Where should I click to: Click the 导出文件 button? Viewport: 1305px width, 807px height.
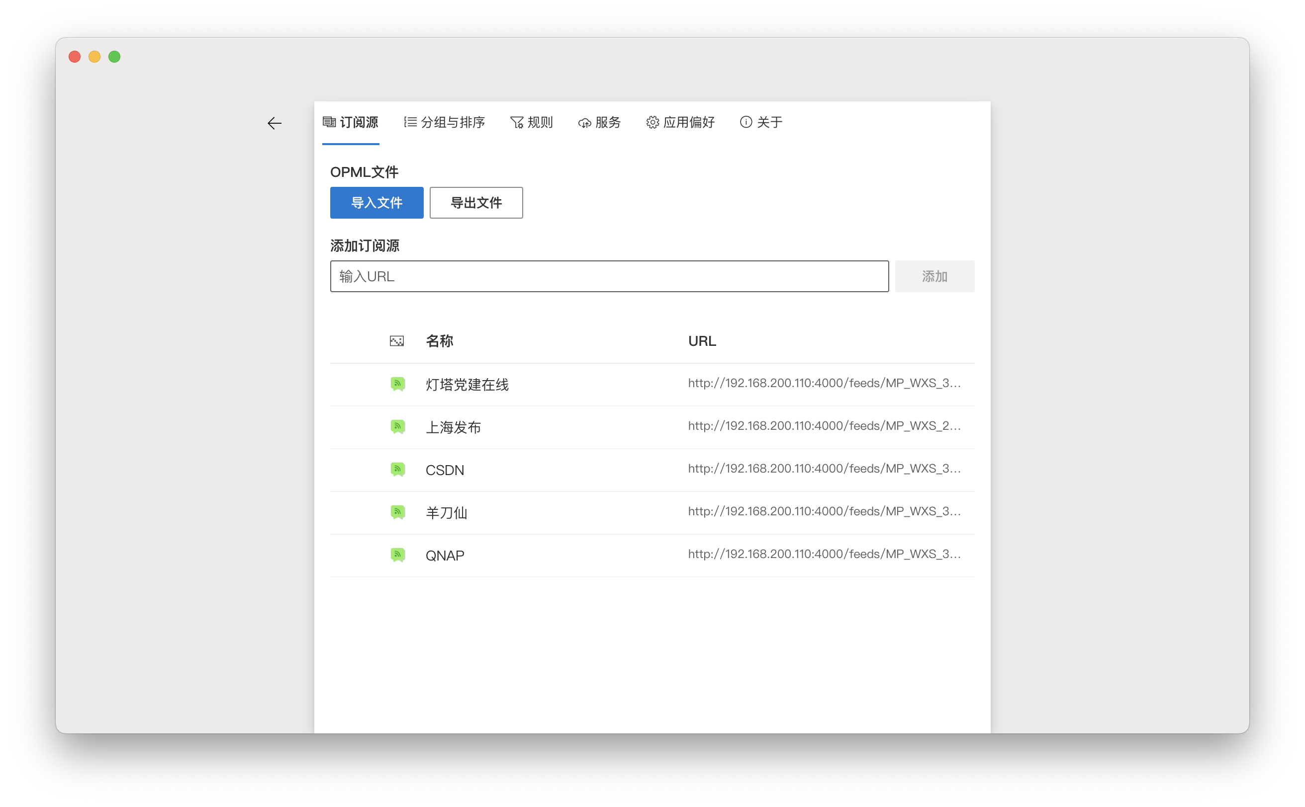click(476, 203)
